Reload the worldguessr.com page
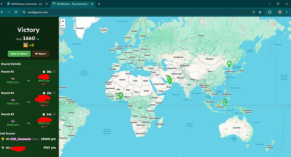The width and height of the screenshot is (291, 157). [16, 12]
